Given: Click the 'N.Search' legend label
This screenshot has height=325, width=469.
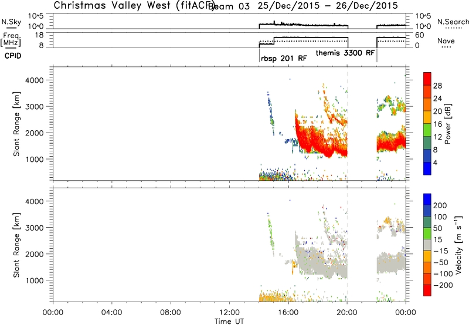Looking at the screenshot, I should [x=453, y=22].
